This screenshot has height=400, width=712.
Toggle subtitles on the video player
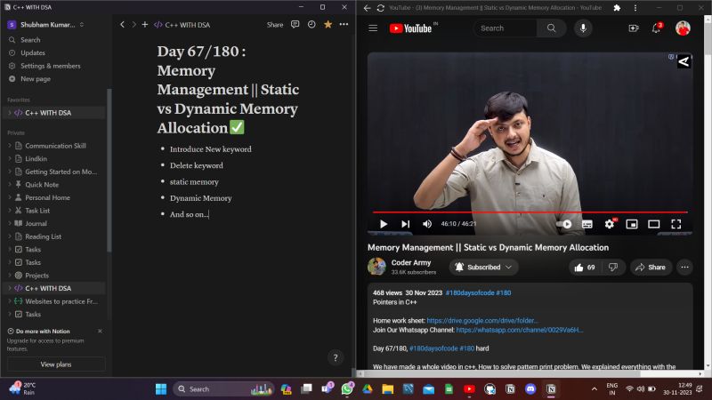pyautogui.click(x=587, y=224)
